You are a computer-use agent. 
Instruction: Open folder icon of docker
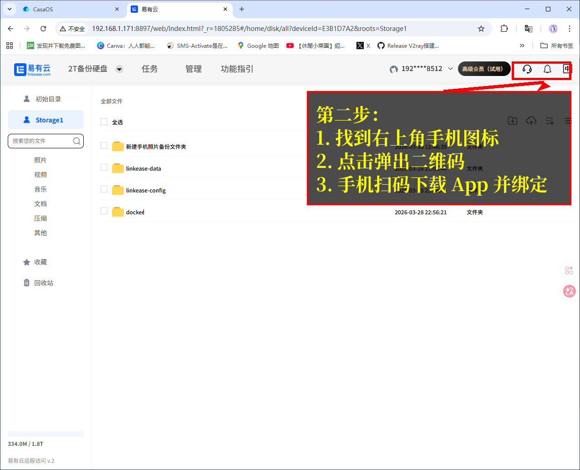pyautogui.click(x=118, y=212)
